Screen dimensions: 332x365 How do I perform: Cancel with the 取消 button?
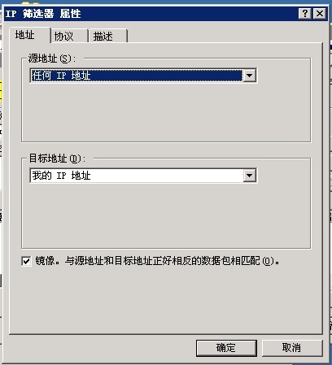coord(292,348)
